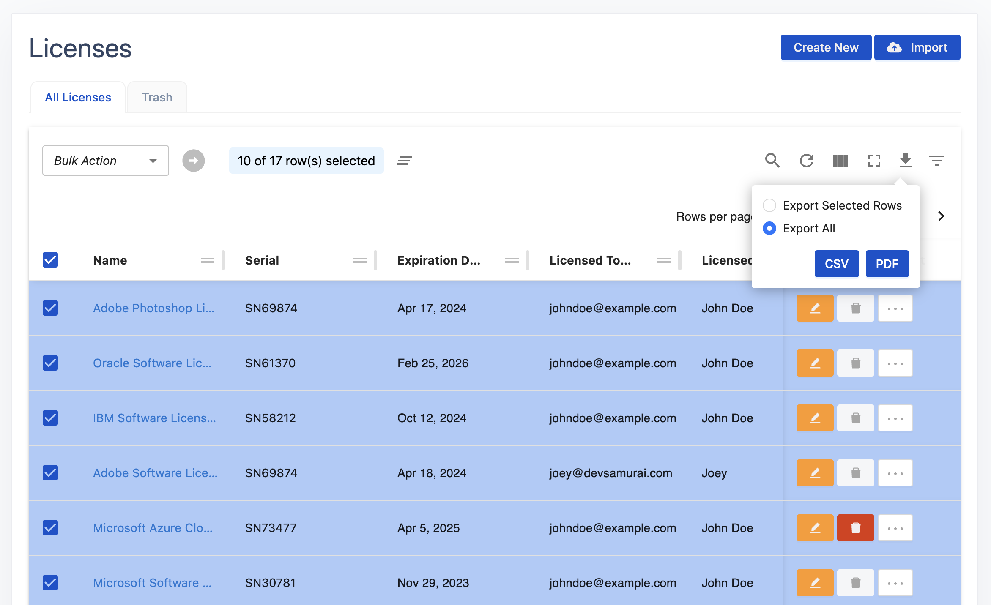Viewport: 991px width, 606px height.
Task: Click the Serial column drag handle
Action: 359,260
